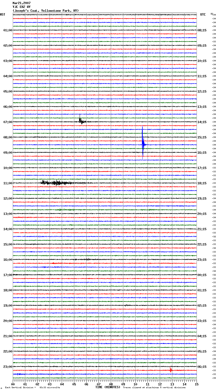Select the 02:00 MST row label
217x391 pixels.
pos(8,46)
